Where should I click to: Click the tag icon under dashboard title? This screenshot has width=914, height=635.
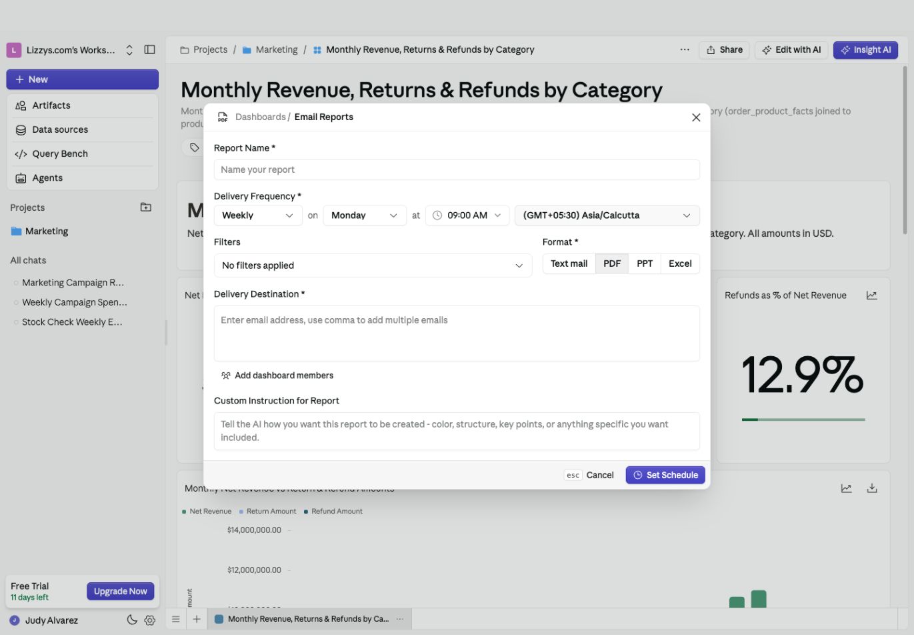pyautogui.click(x=194, y=147)
